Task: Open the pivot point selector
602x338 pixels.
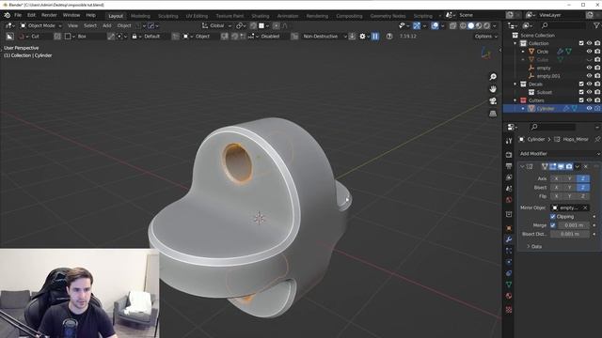Action: coord(241,25)
